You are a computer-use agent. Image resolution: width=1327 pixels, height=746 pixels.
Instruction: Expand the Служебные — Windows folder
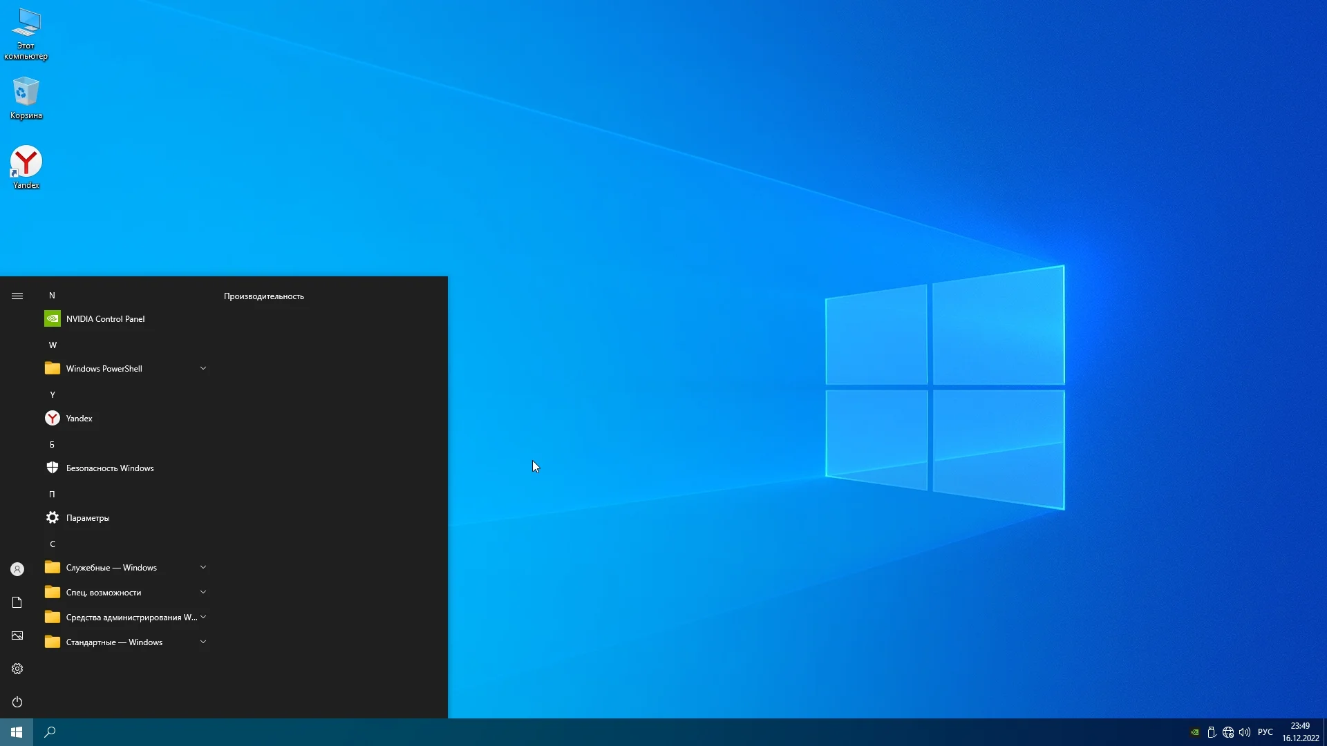124,568
